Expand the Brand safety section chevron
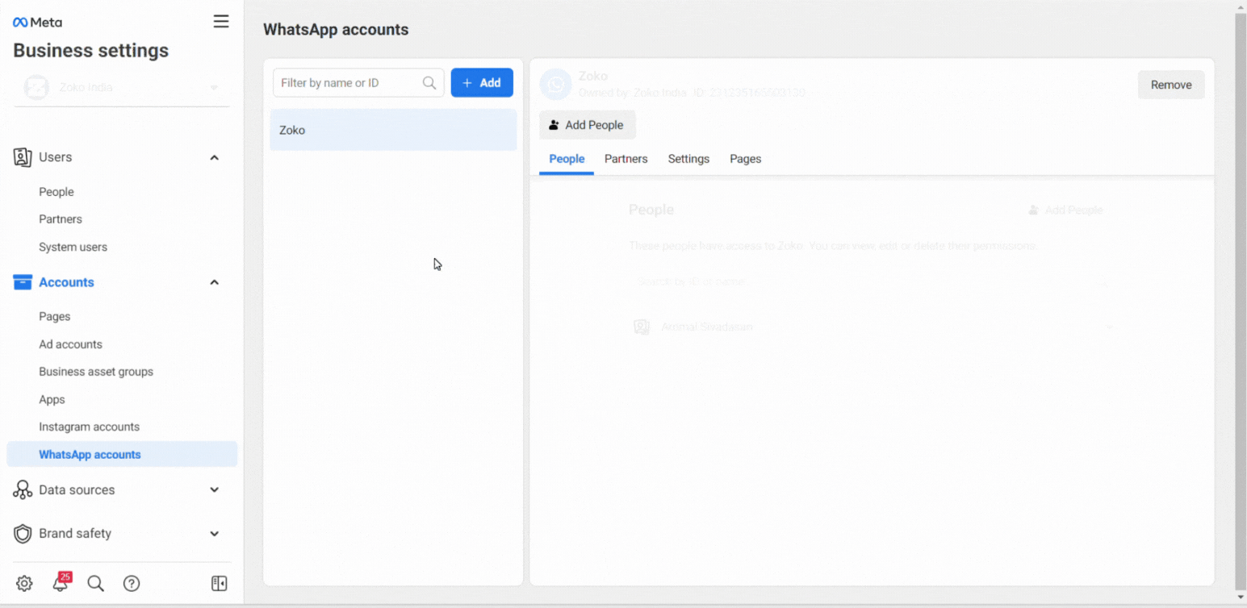This screenshot has width=1247, height=608. [215, 534]
